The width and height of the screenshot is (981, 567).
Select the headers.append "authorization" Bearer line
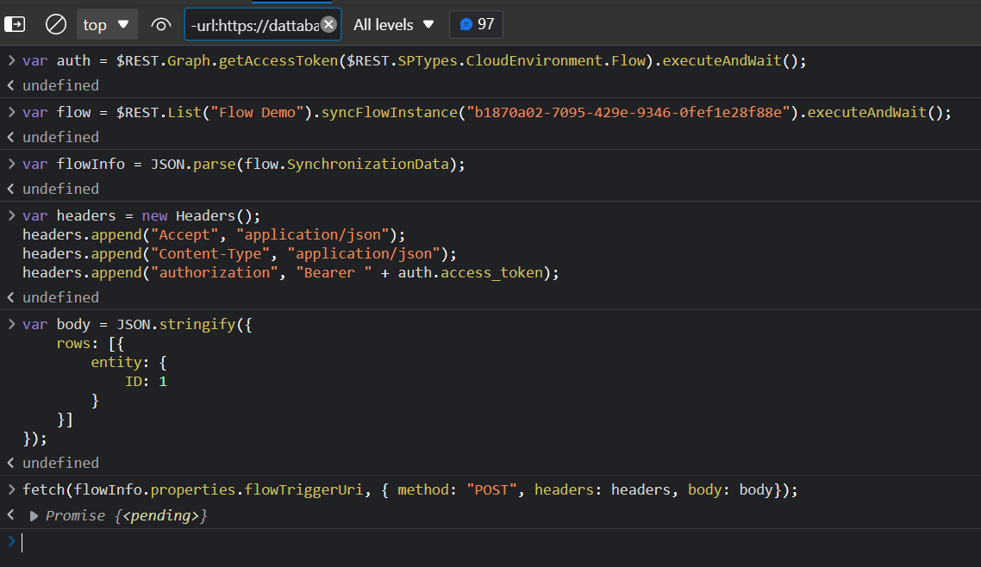pos(291,272)
